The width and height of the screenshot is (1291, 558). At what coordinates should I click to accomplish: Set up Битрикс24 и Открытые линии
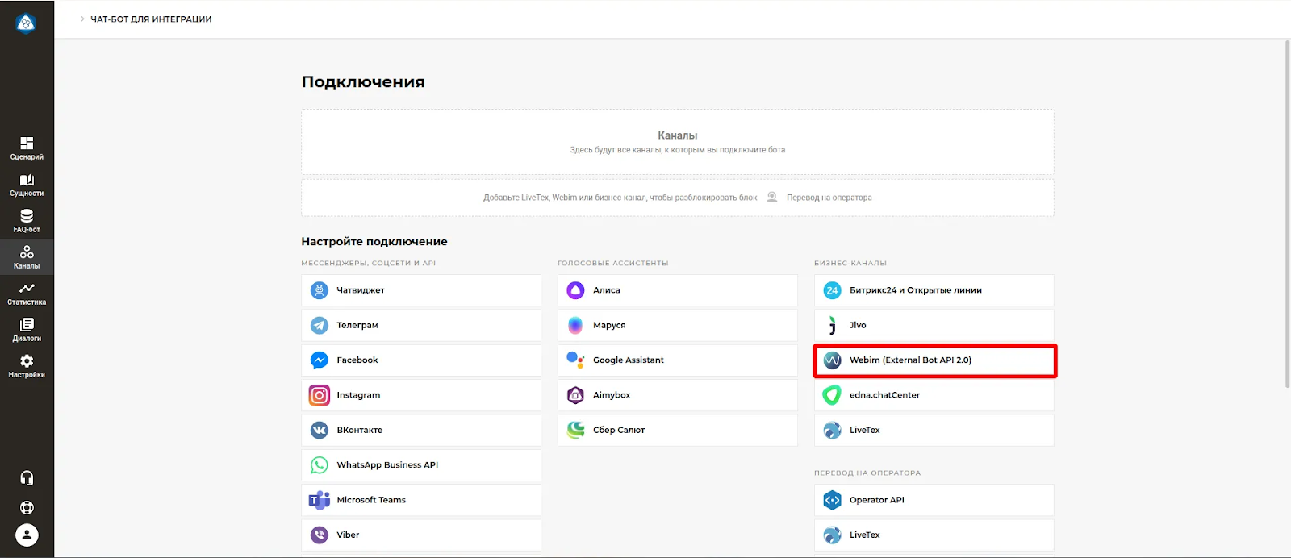pyautogui.click(x=934, y=290)
